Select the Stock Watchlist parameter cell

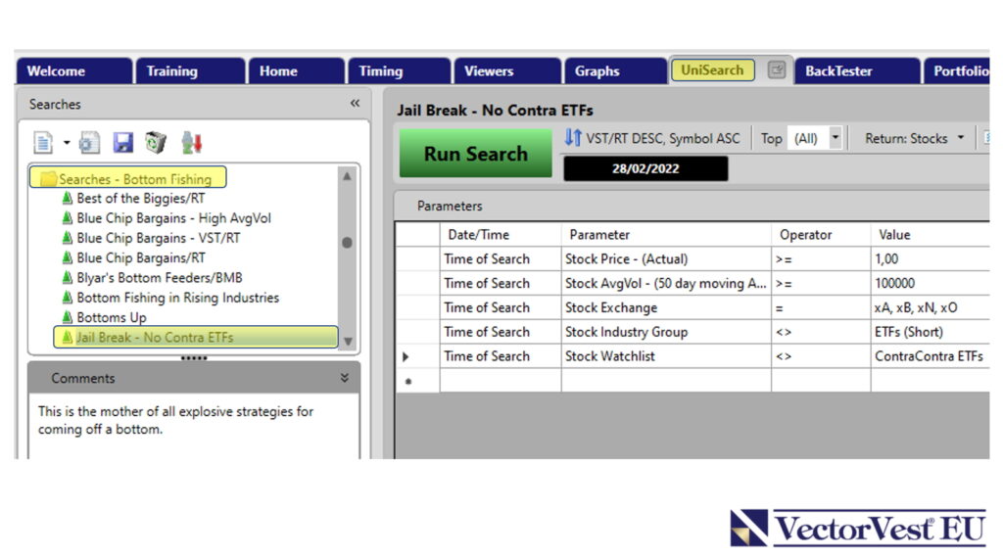tap(666, 356)
